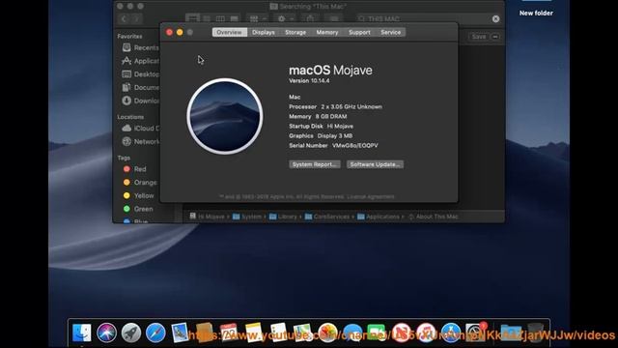Select Recents in Finder sidebar
618x348 pixels.
140,47
